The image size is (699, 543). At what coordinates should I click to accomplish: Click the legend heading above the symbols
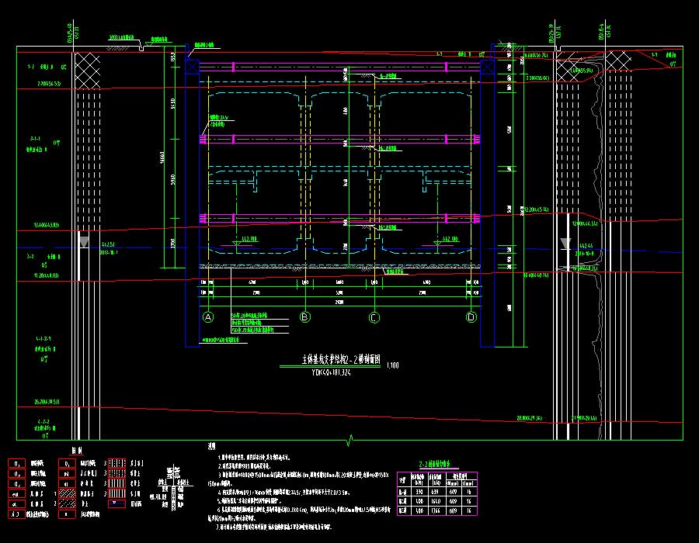click(77, 451)
